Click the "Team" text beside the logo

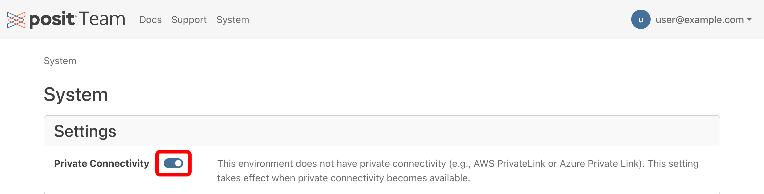102,19
